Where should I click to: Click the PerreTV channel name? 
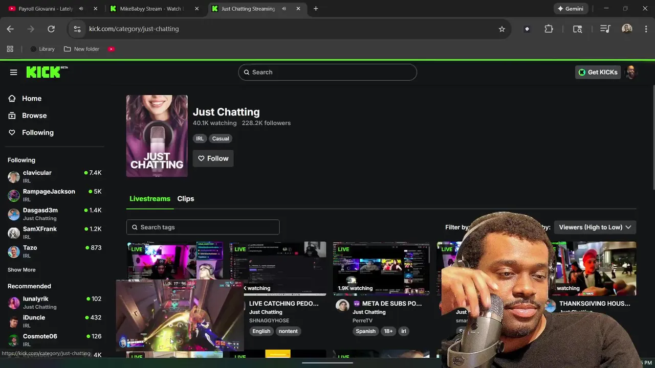pyautogui.click(x=362, y=320)
